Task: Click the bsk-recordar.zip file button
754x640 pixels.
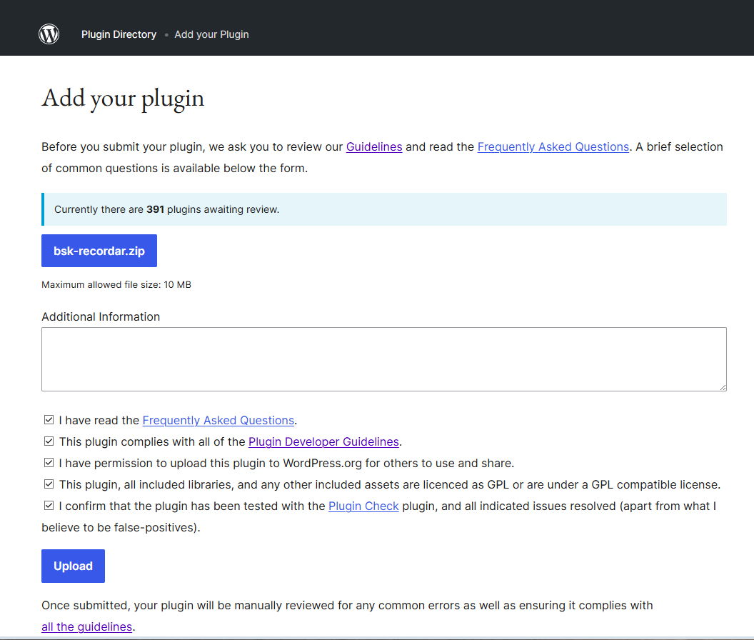Action: (99, 251)
